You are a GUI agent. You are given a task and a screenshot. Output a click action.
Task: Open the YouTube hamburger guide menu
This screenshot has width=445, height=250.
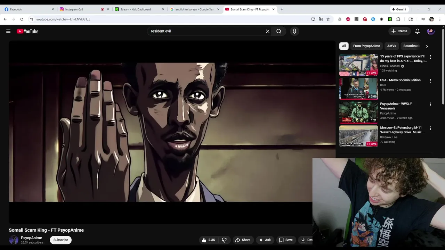click(8, 31)
